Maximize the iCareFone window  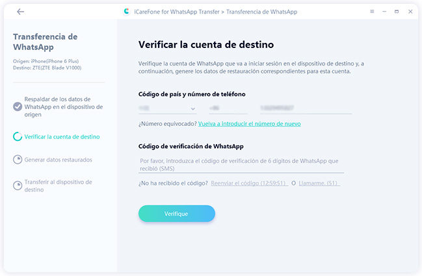[397, 12]
